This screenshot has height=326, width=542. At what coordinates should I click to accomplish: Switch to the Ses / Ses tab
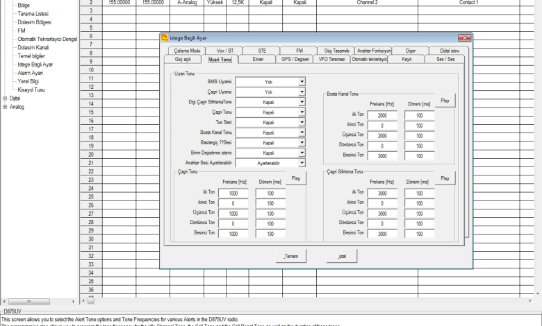point(445,60)
